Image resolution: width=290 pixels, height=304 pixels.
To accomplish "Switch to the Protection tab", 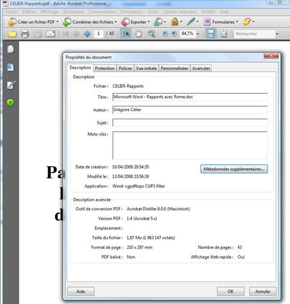I will (x=105, y=68).
